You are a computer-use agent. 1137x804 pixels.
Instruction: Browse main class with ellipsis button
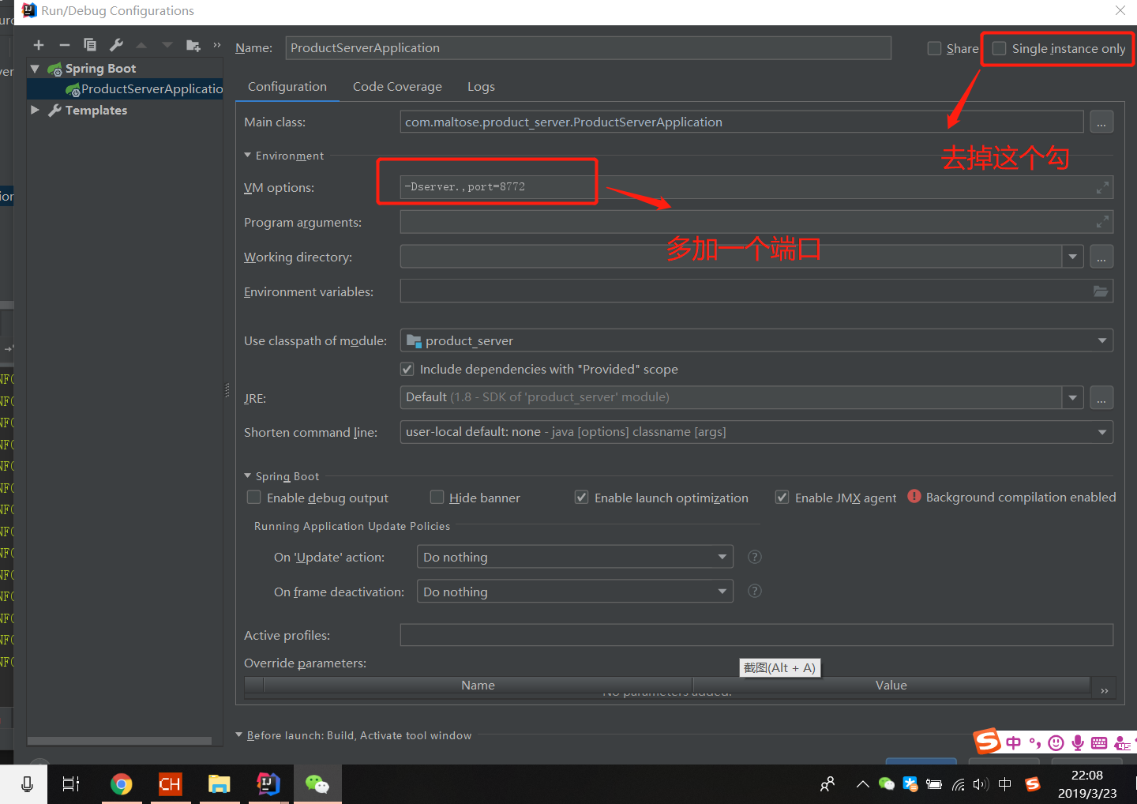click(x=1101, y=122)
